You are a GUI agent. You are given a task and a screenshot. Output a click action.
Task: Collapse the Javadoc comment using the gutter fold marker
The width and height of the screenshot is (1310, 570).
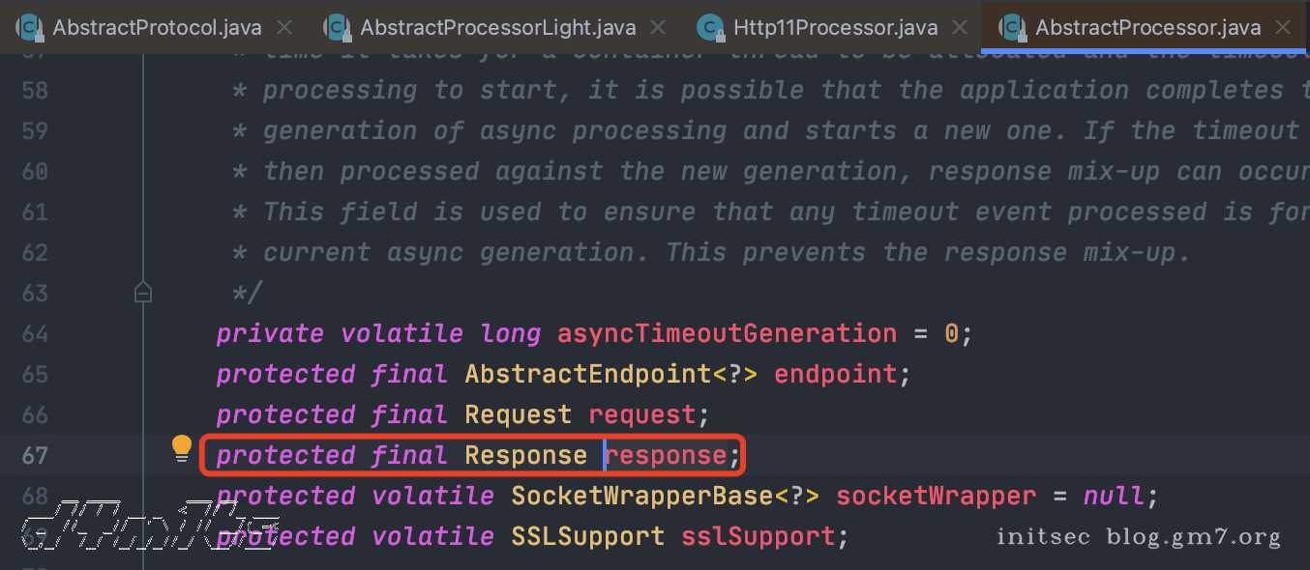click(143, 292)
